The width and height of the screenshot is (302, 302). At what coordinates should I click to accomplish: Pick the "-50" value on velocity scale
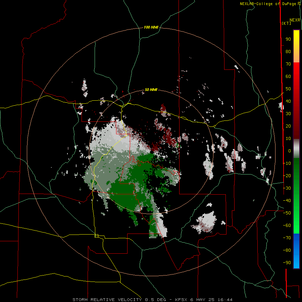tap(287, 213)
